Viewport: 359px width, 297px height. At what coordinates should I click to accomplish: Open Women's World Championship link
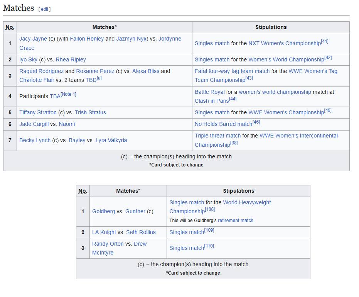(x=286, y=59)
